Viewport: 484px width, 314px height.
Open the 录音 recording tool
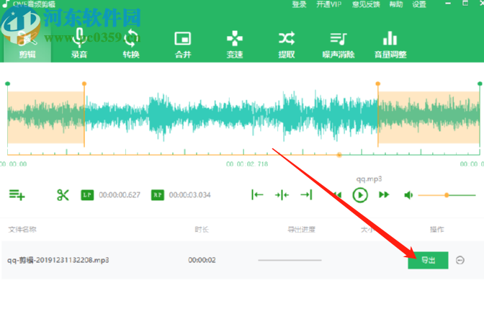[79, 44]
